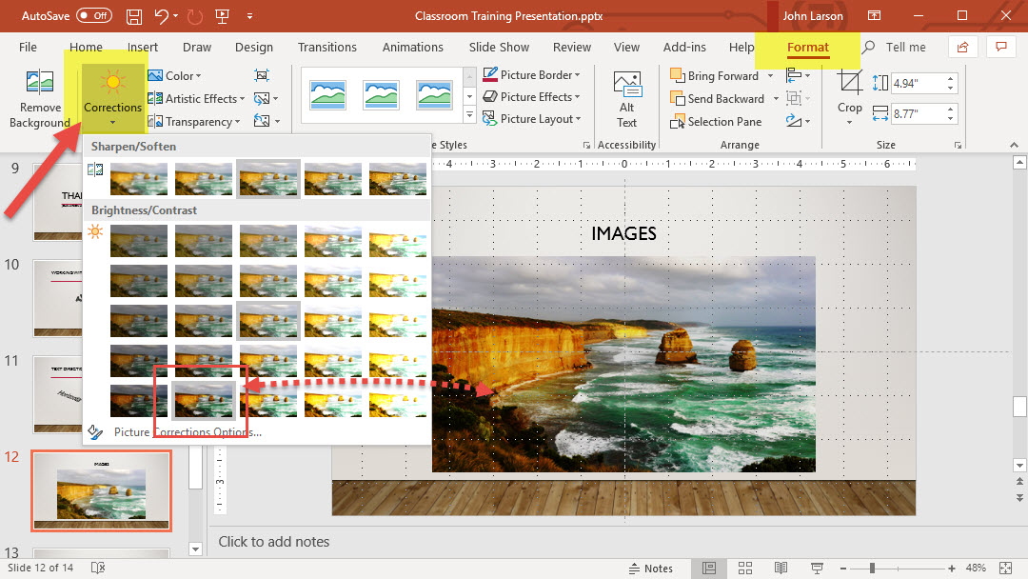Click the Save icon in title bar
The width and height of the screenshot is (1028, 579).
[x=134, y=16]
